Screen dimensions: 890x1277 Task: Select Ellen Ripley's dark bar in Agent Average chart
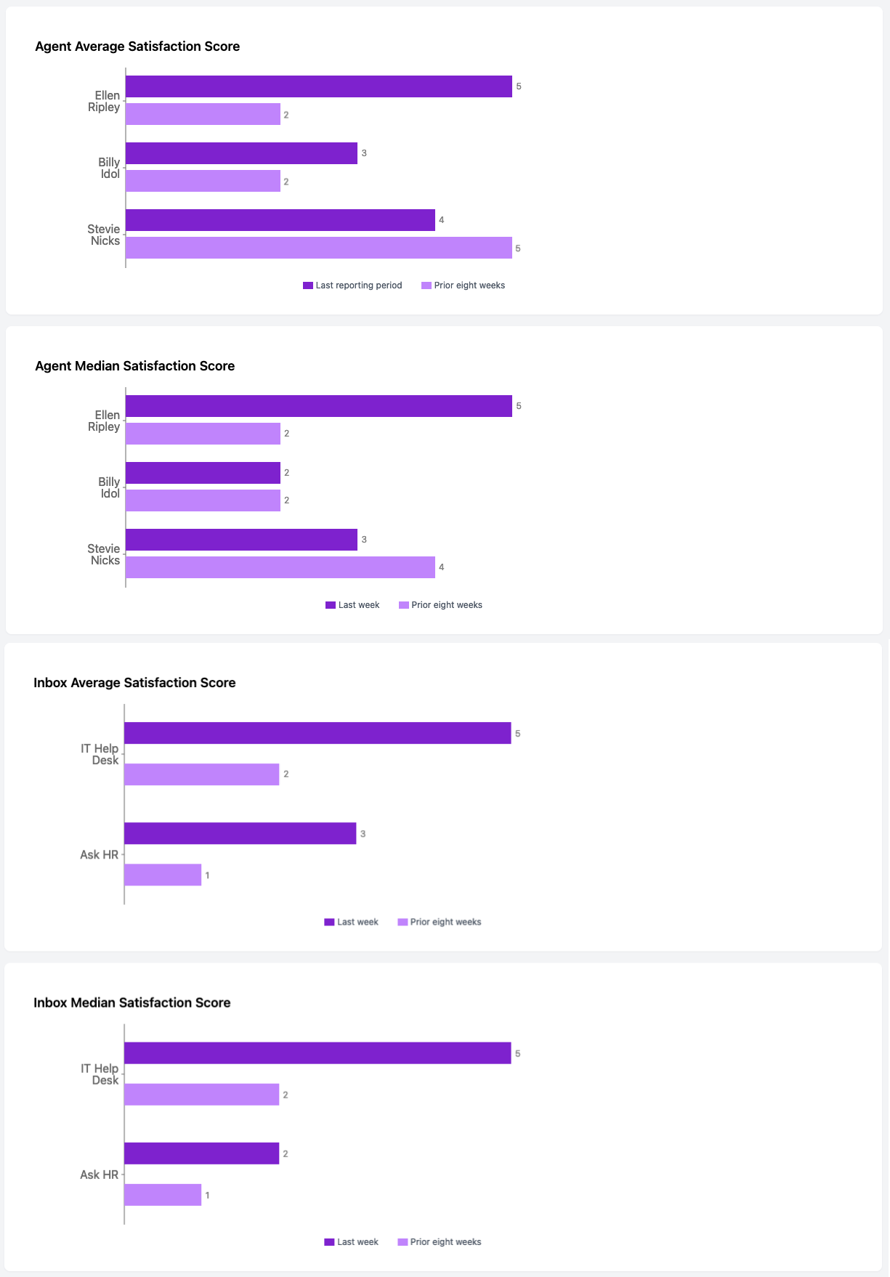click(318, 86)
